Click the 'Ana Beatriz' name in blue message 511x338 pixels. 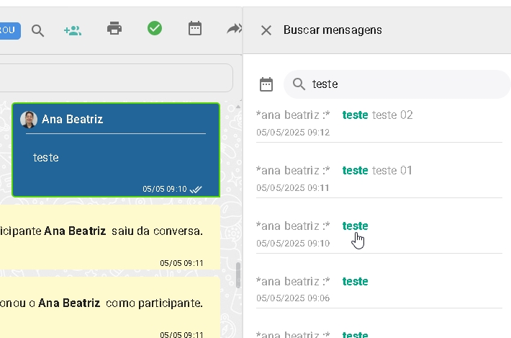pos(73,120)
